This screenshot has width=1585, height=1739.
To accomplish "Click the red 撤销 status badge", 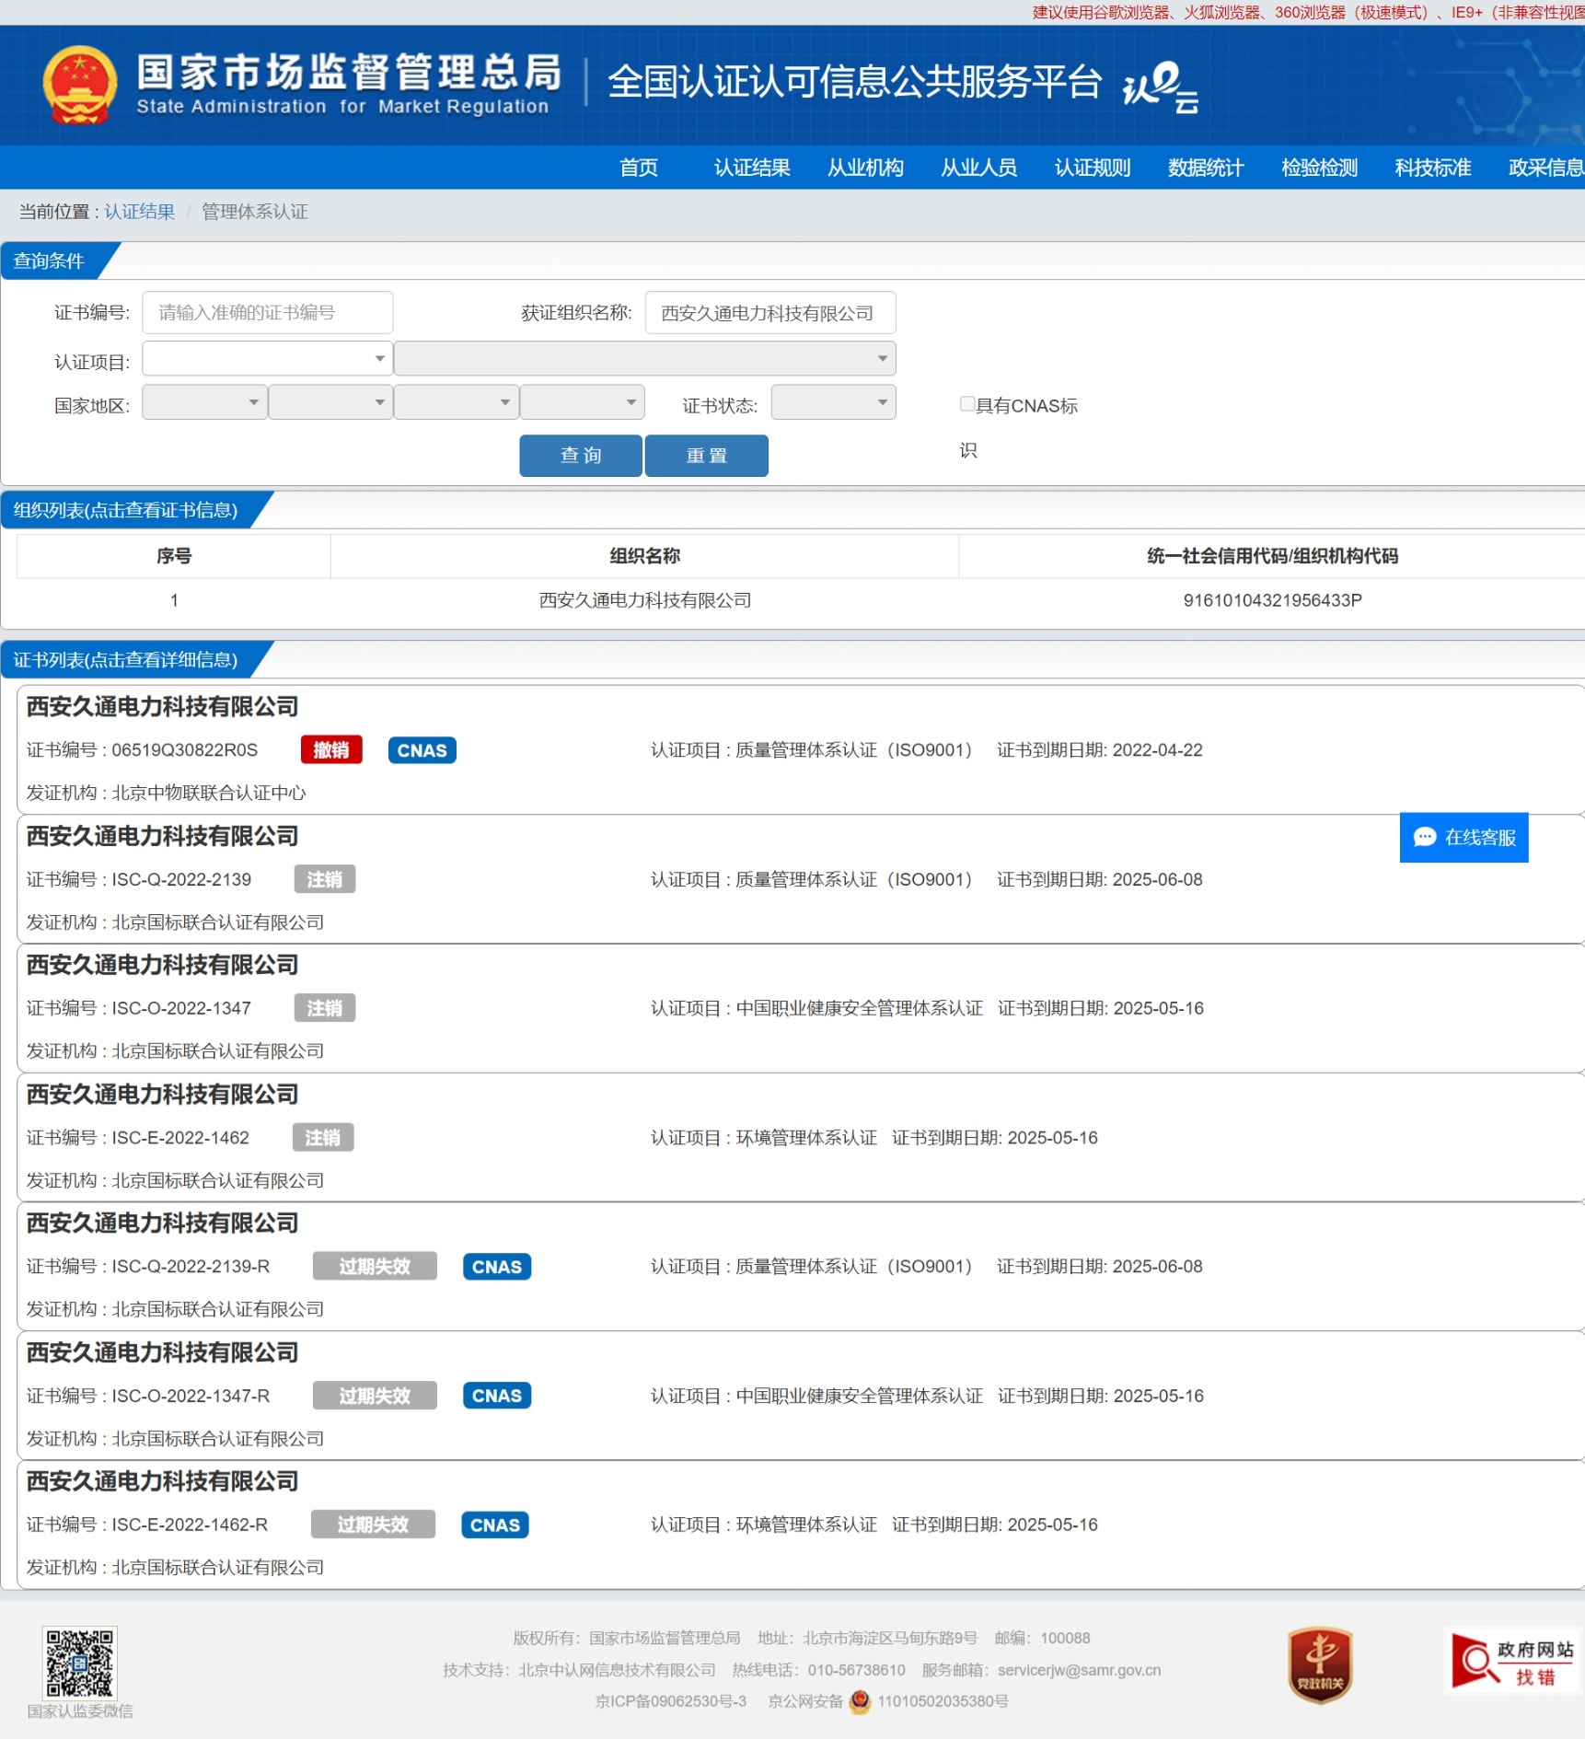I will point(331,750).
